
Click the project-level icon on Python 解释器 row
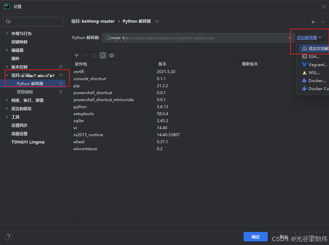pyautogui.click(x=61, y=83)
